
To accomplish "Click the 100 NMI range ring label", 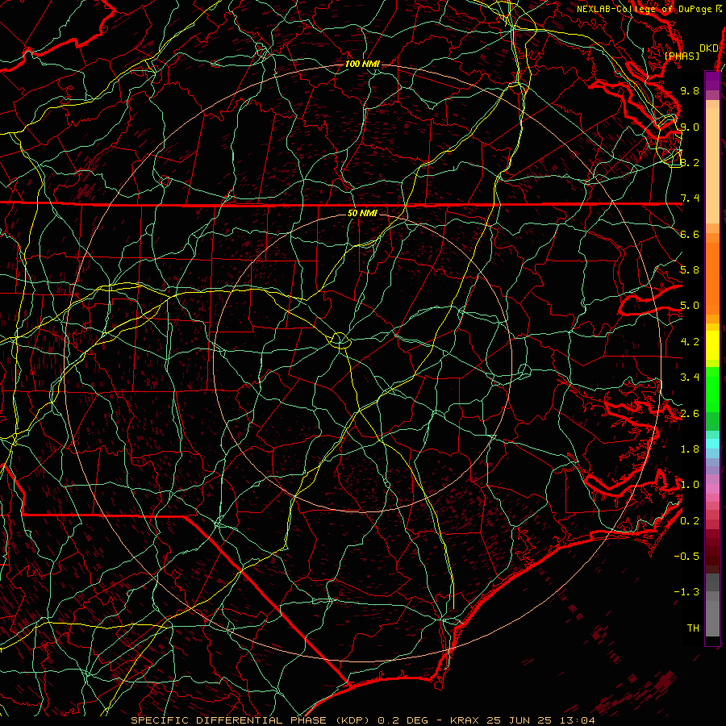I will 362,64.
